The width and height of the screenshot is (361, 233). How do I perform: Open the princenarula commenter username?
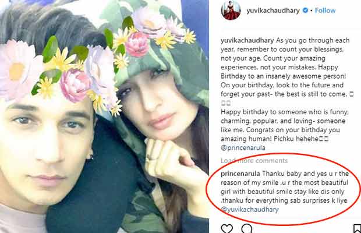[x=240, y=174]
